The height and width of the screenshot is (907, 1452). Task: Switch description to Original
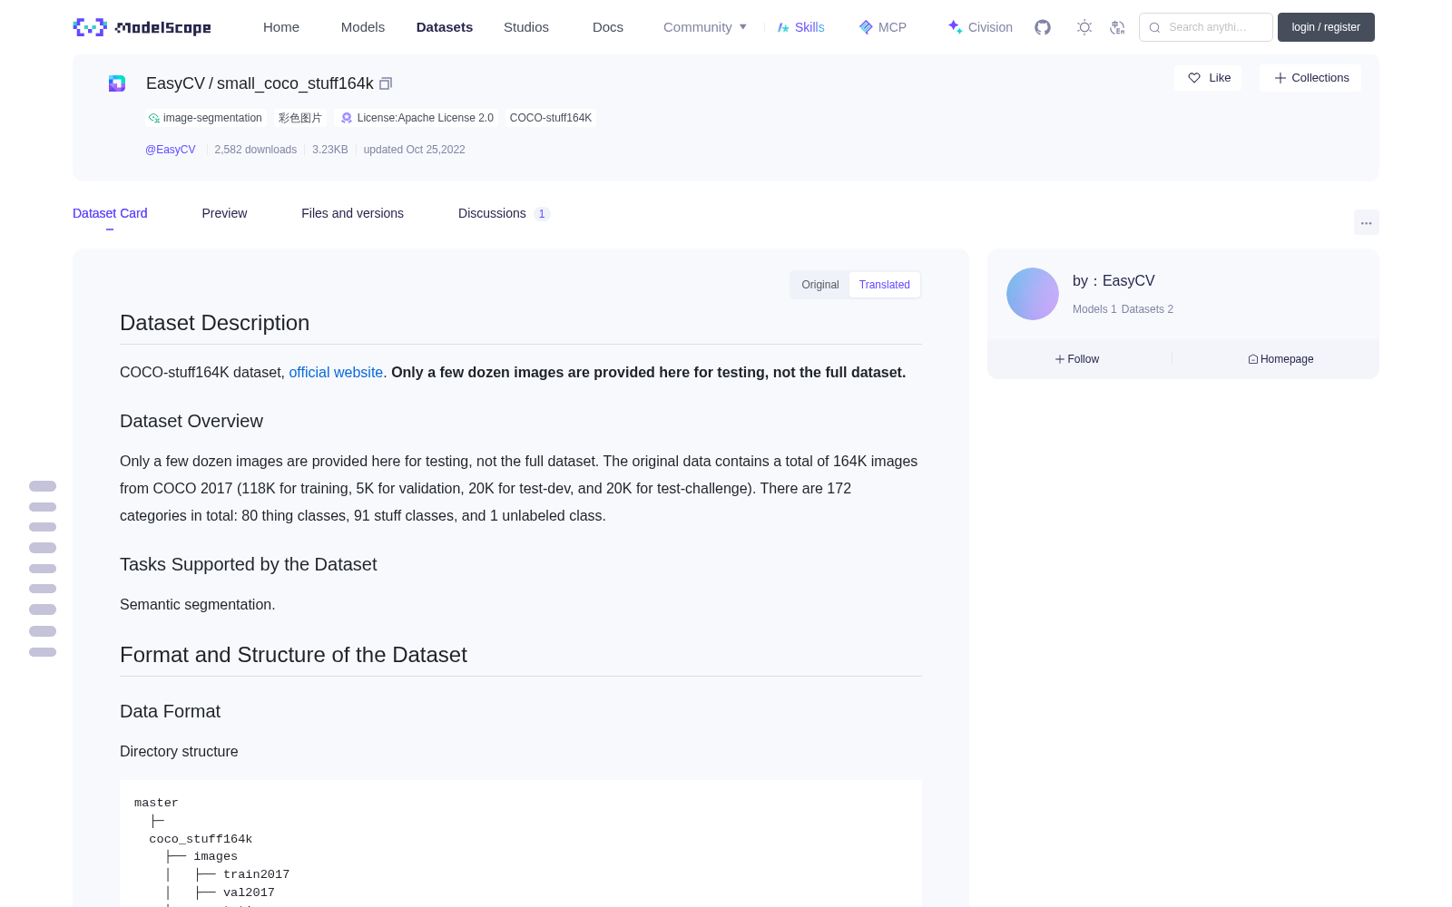[820, 285]
